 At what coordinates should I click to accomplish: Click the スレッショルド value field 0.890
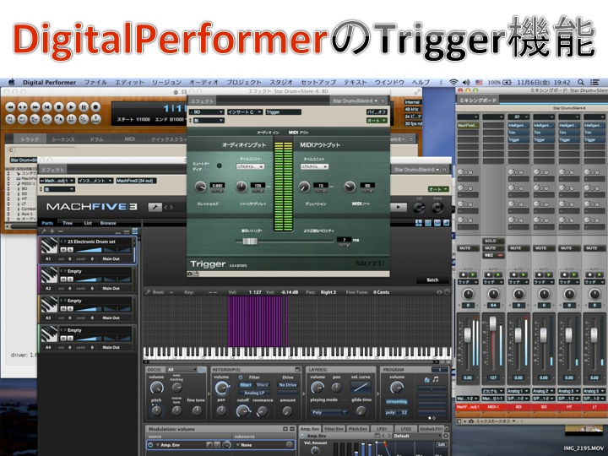pyautogui.click(x=218, y=185)
